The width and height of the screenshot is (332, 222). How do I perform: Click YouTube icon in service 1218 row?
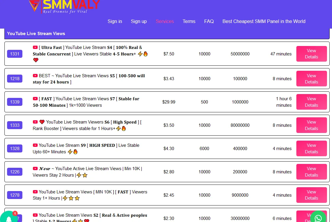[x=35, y=76]
